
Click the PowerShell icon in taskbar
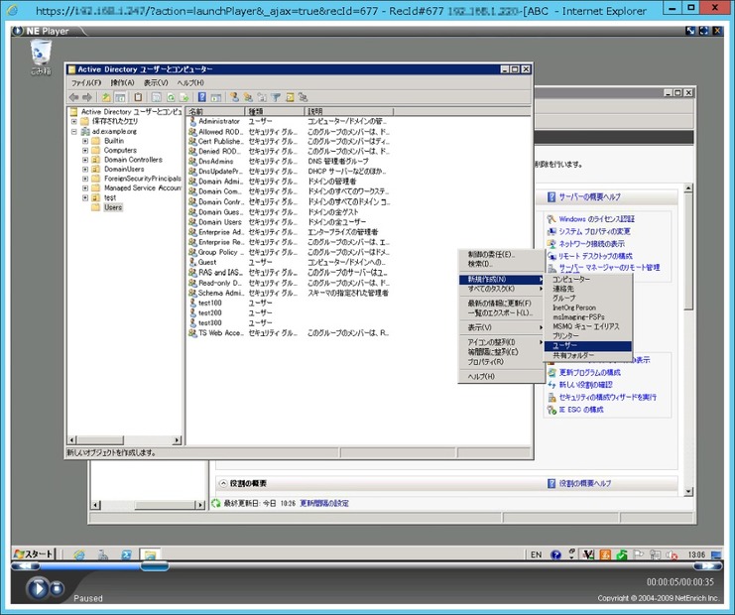(126, 555)
